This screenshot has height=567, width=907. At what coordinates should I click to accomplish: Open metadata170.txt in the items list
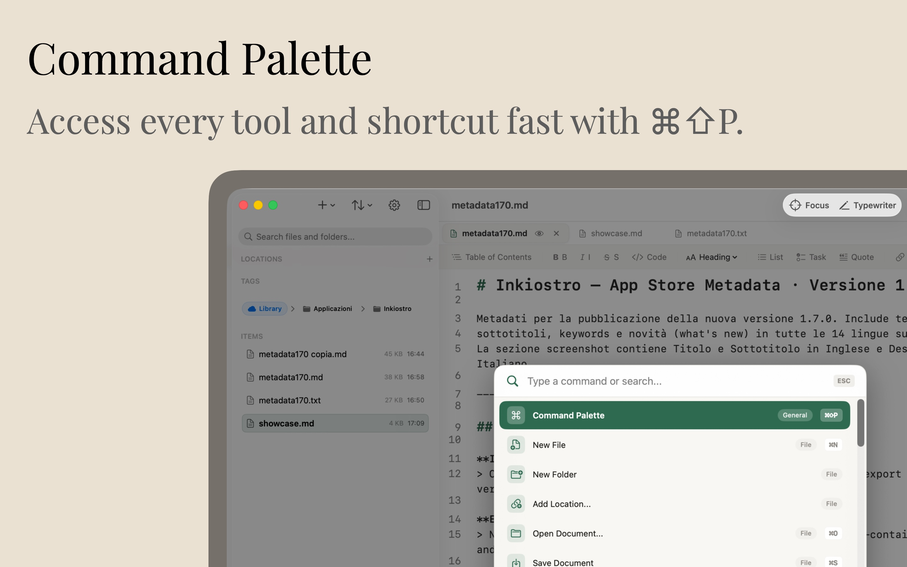[x=335, y=400]
